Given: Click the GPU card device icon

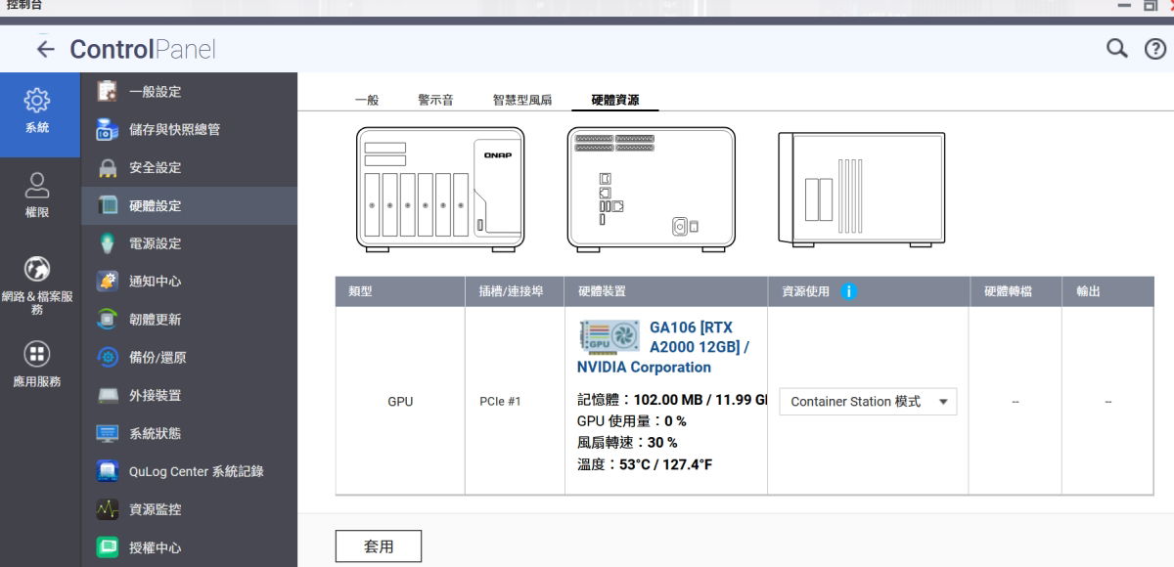Looking at the screenshot, I should pos(609,337).
